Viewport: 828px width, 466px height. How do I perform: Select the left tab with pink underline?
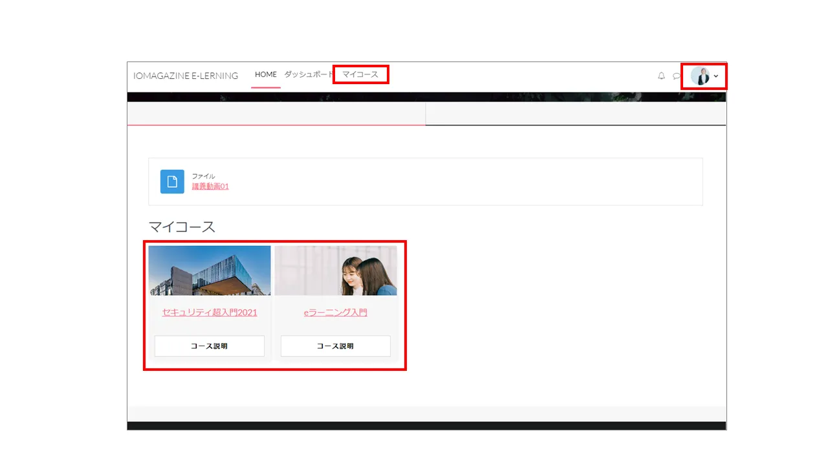(276, 114)
